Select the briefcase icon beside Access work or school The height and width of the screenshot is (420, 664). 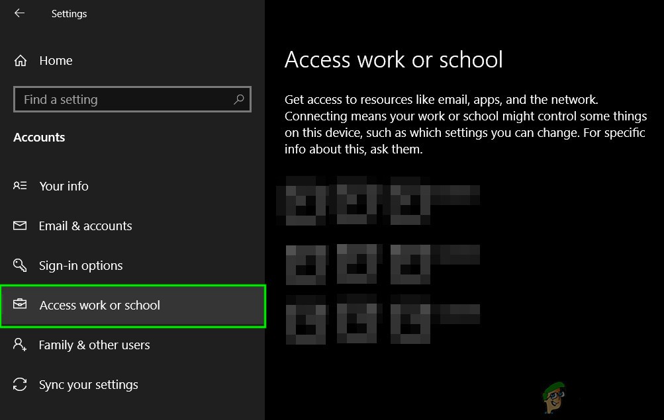(20, 305)
